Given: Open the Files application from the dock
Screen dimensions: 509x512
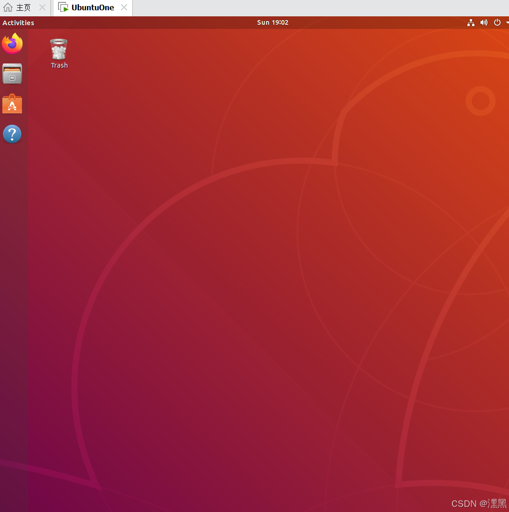Looking at the screenshot, I should [x=12, y=74].
